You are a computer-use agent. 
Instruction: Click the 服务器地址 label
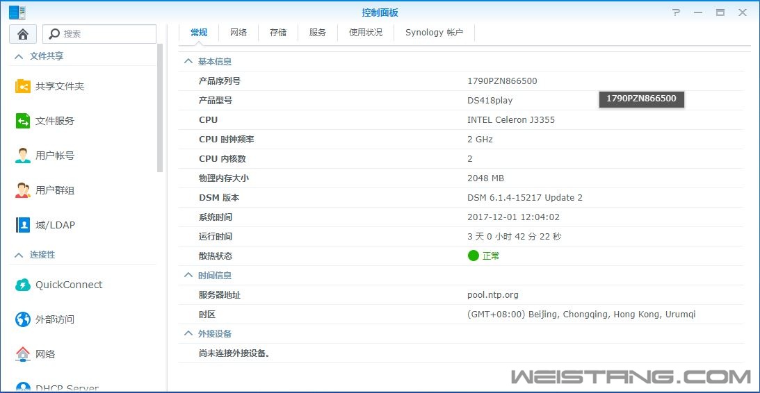220,294
